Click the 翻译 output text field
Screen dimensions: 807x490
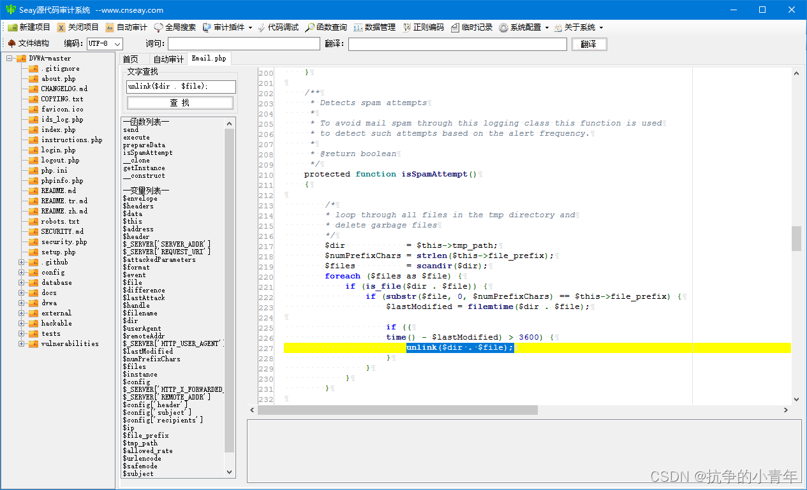pyautogui.click(x=457, y=44)
